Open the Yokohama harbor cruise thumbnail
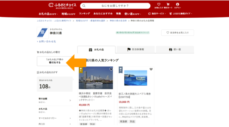Screen dimensions: 229x127 pyautogui.click(x=96, y=78)
